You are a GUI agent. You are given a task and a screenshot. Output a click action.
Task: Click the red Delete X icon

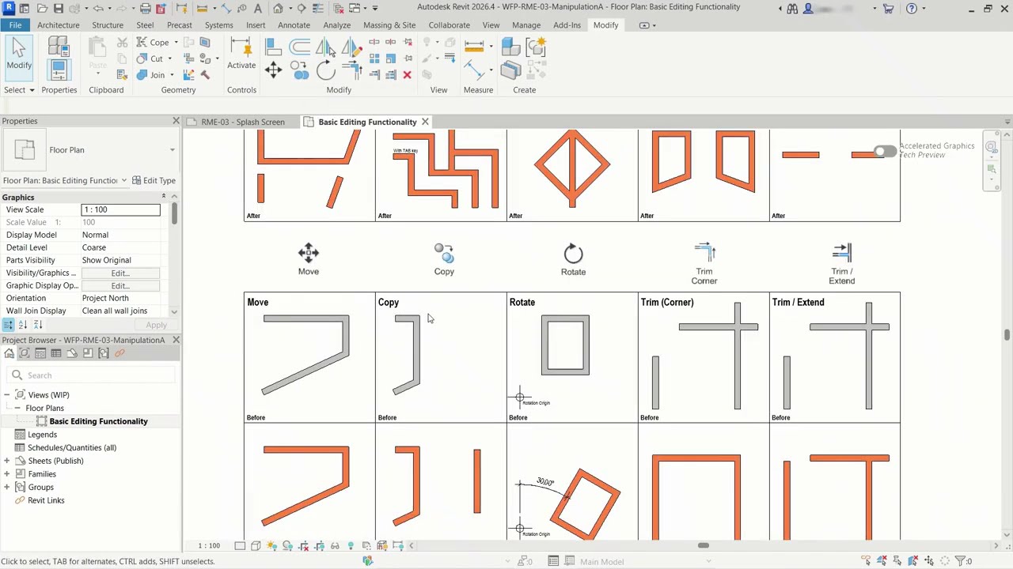407,75
